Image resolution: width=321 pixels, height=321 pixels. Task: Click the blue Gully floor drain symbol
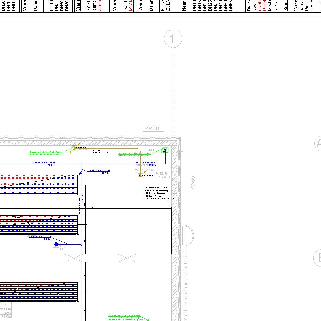(56, 244)
